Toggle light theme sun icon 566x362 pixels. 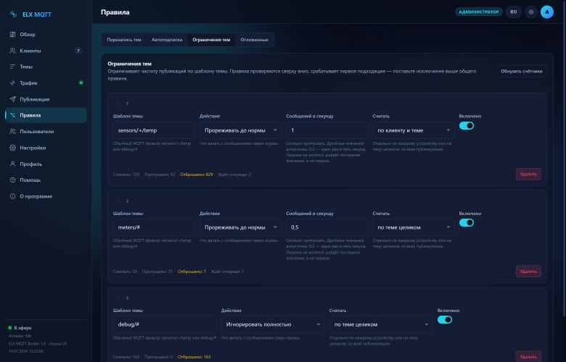tap(531, 12)
